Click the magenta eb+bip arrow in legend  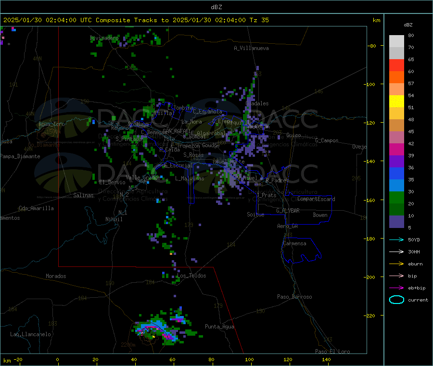396,288
